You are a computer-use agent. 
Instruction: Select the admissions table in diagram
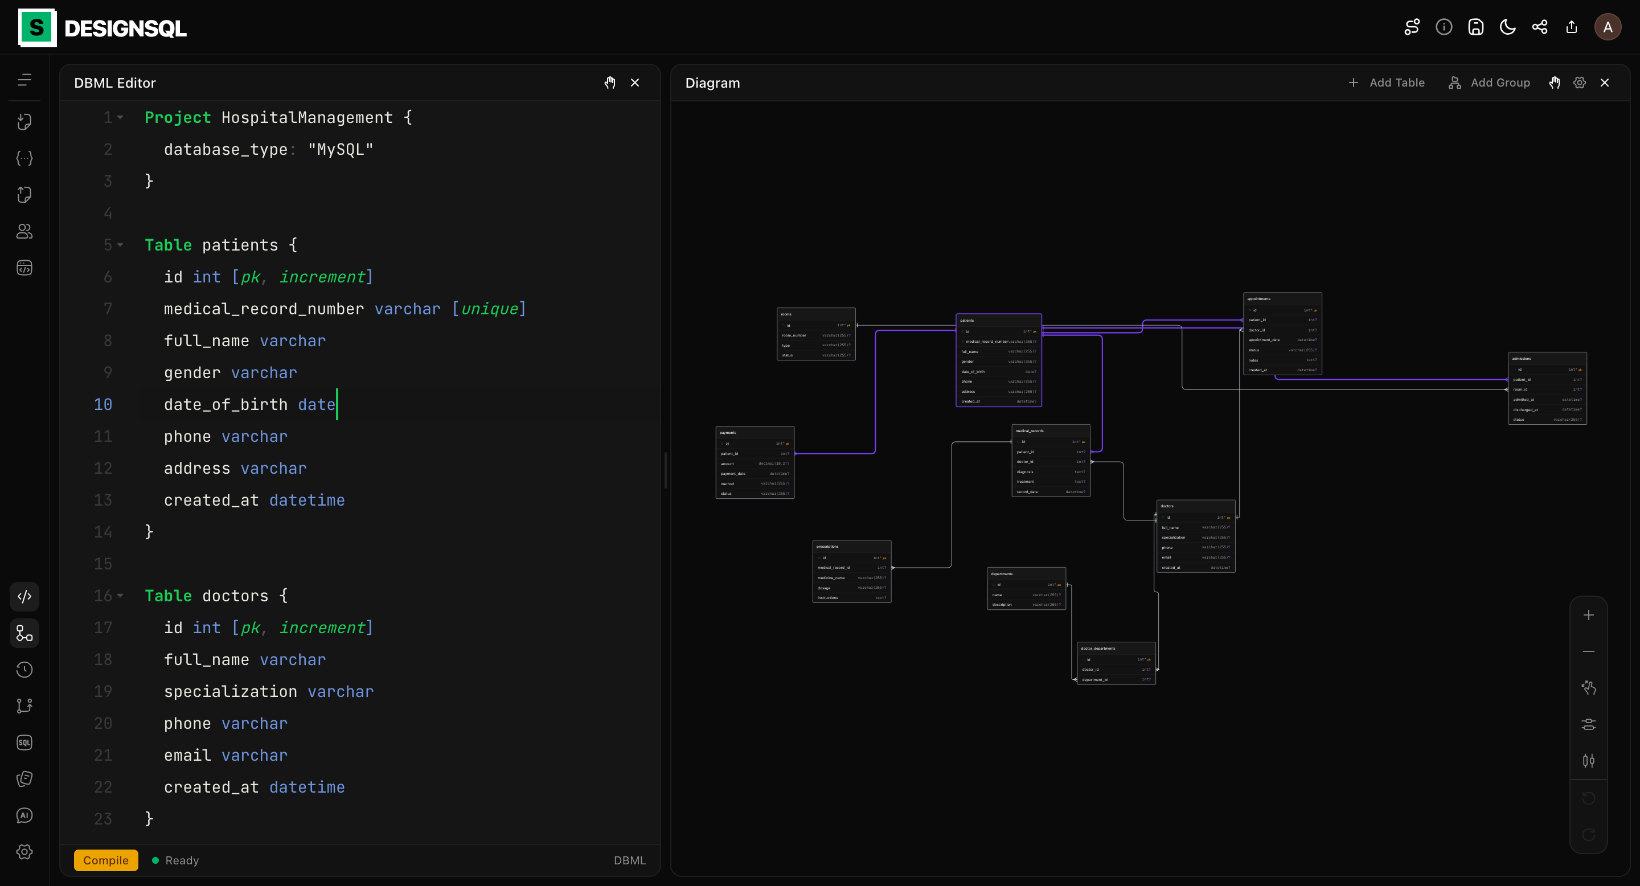tap(1547, 388)
